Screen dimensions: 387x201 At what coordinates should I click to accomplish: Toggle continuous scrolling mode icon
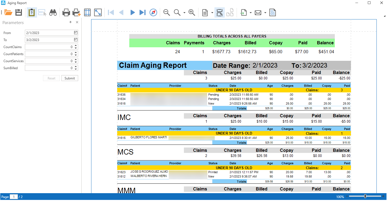tap(220, 12)
